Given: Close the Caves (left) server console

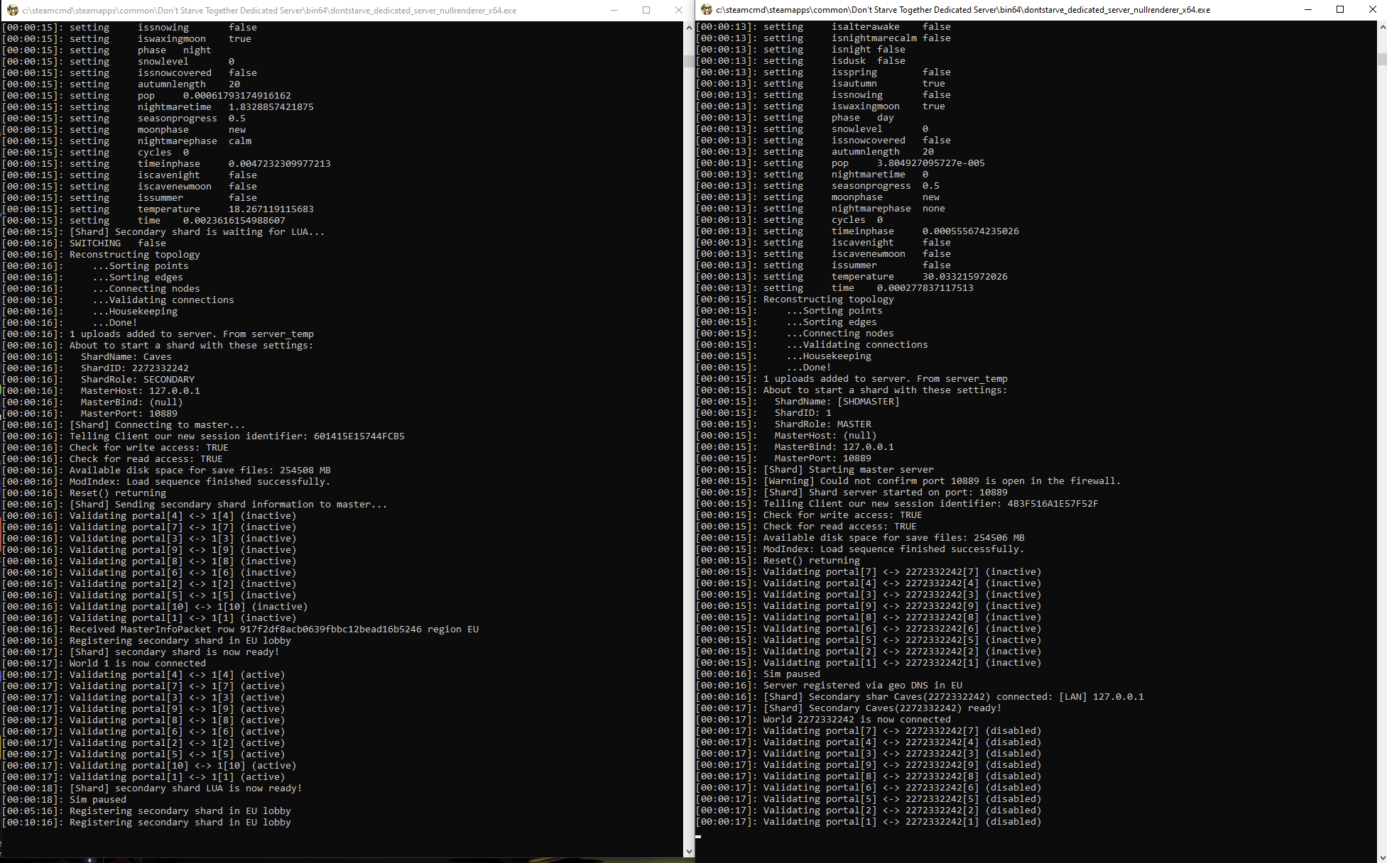Looking at the screenshot, I should click(678, 10).
